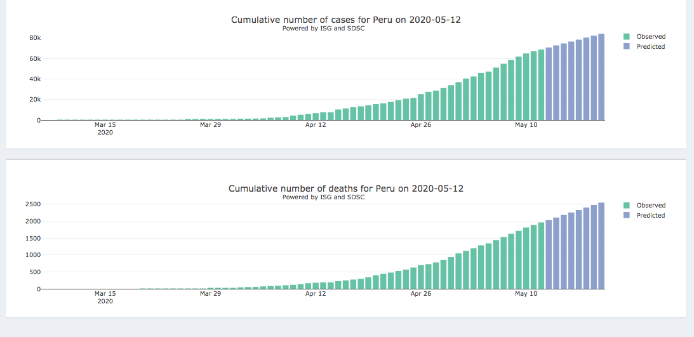This screenshot has width=694, height=337.
Task: Click the last green observed bar in the deaths chart
Action: pyautogui.click(x=541, y=256)
